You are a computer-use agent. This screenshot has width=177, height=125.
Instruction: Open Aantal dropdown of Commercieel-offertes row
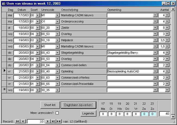point(167,78)
